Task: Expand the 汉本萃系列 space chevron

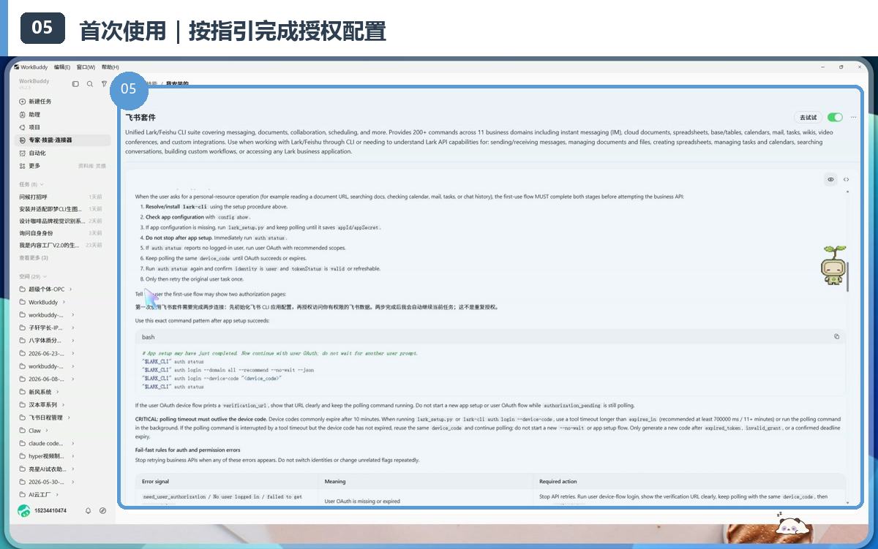Action: click(63, 404)
